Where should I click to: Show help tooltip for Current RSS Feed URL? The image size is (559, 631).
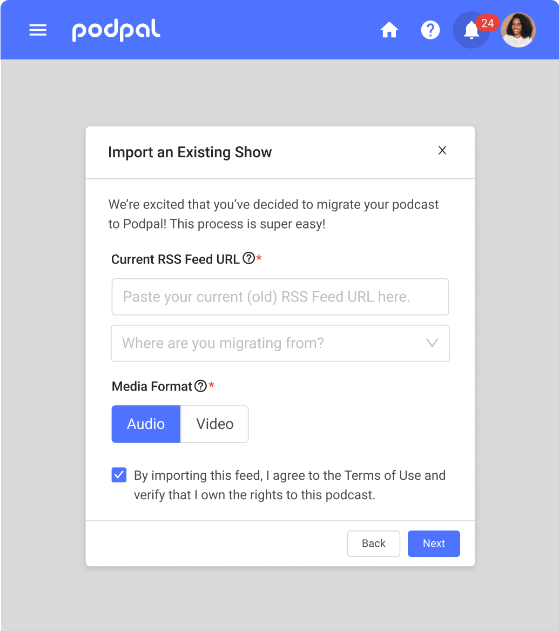(248, 258)
